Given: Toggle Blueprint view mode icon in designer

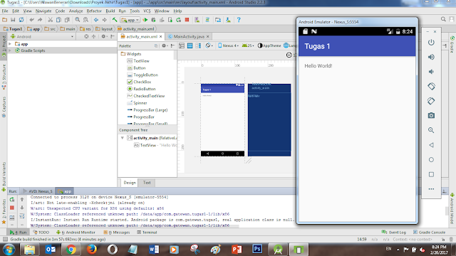Looking at the screenshot, I should point(190,46).
